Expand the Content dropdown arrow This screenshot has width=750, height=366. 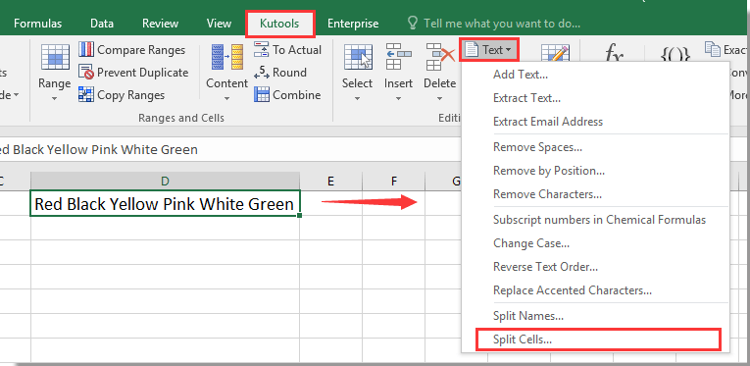click(x=226, y=98)
